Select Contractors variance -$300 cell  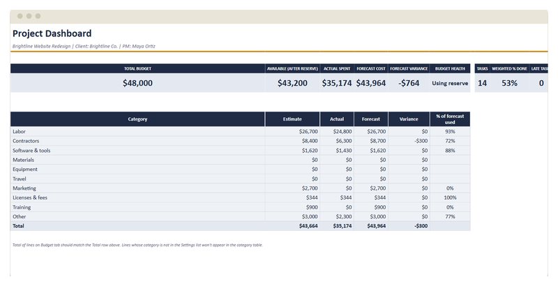click(409, 141)
